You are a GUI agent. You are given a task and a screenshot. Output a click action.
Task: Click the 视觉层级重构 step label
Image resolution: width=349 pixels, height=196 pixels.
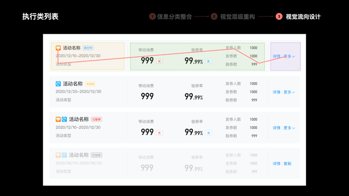pyautogui.click(x=238, y=17)
